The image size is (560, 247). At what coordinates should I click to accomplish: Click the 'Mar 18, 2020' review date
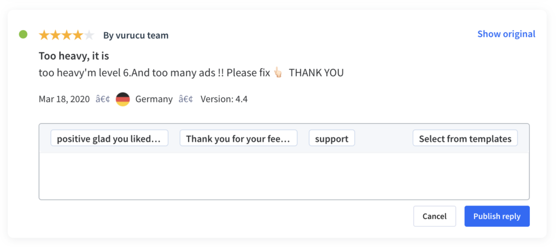tap(65, 99)
